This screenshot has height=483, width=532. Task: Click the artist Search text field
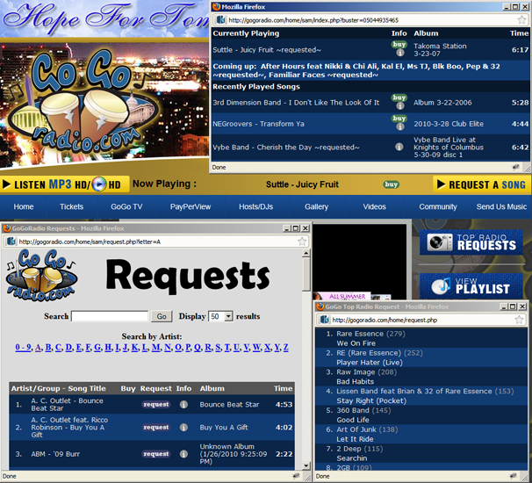click(x=110, y=316)
